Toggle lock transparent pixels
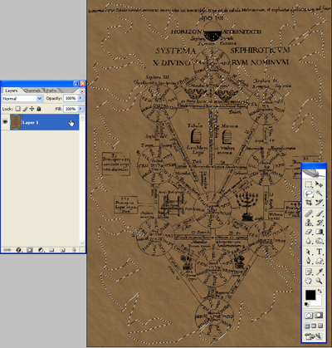 tap(17, 109)
